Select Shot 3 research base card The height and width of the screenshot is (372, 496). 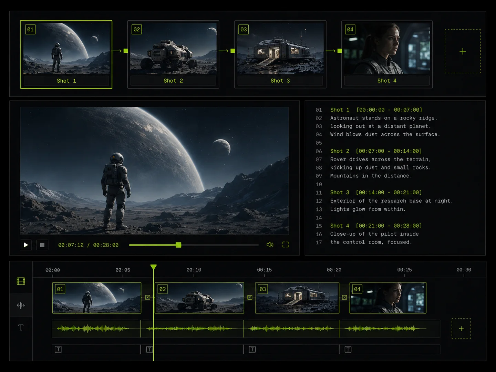(x=280, y=54)
